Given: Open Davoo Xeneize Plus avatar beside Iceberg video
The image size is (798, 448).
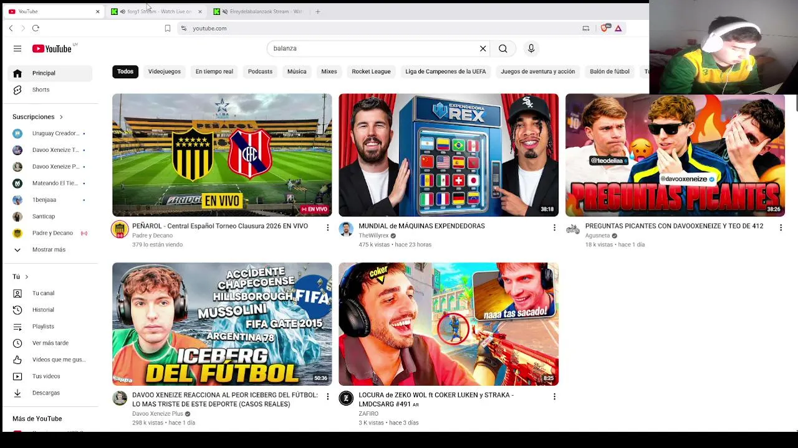Looking at the screenshot, I should (x=120, y=398).
